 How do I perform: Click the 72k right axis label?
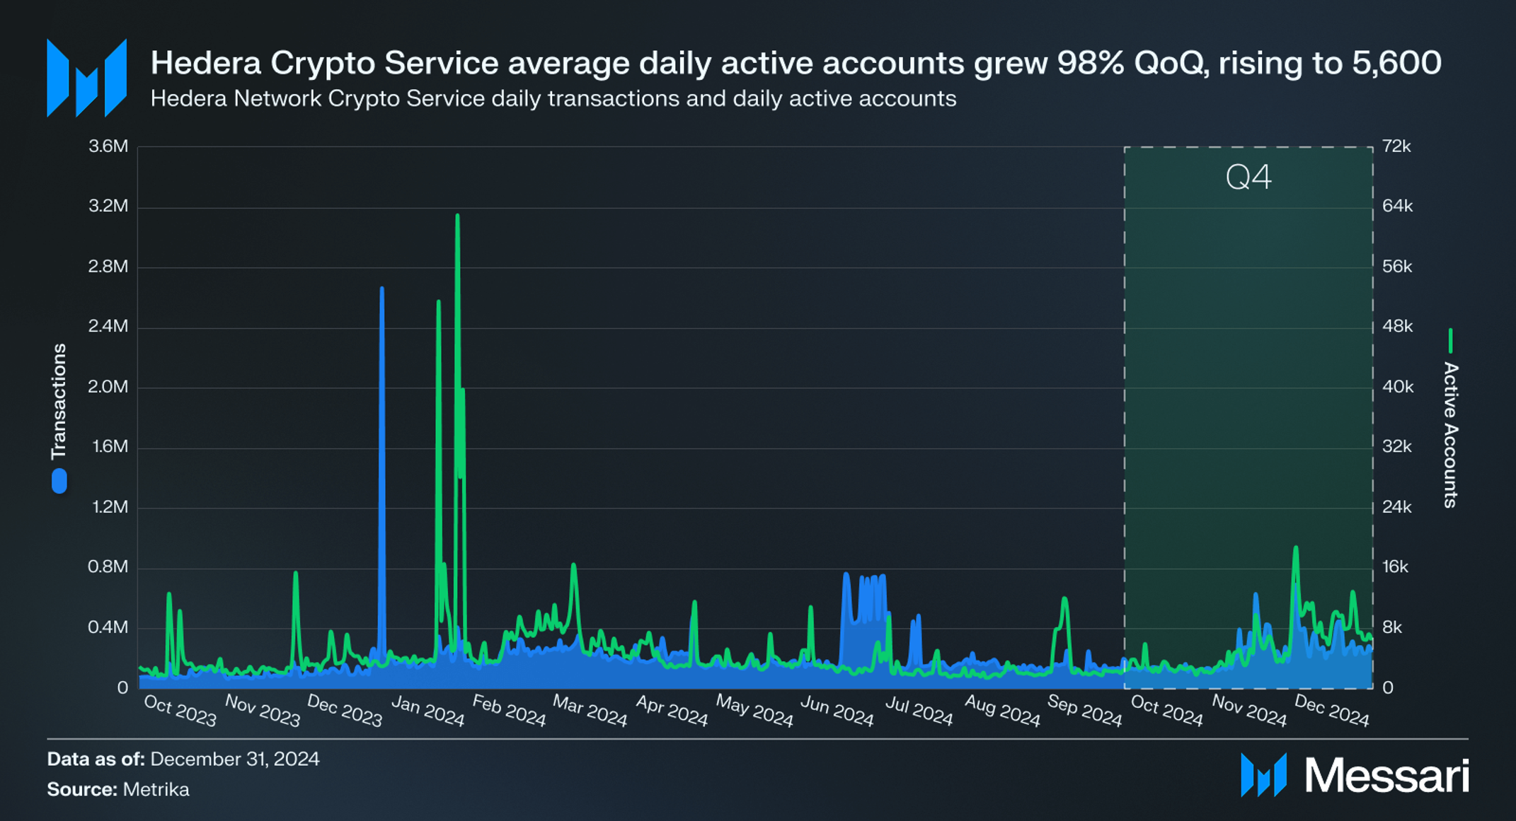tap(1396, 146)
